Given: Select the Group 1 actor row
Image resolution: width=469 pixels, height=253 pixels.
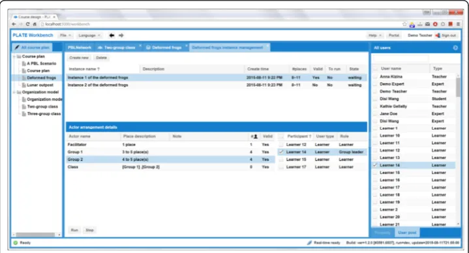Looking at the screenshot, I should click(170, 152).
